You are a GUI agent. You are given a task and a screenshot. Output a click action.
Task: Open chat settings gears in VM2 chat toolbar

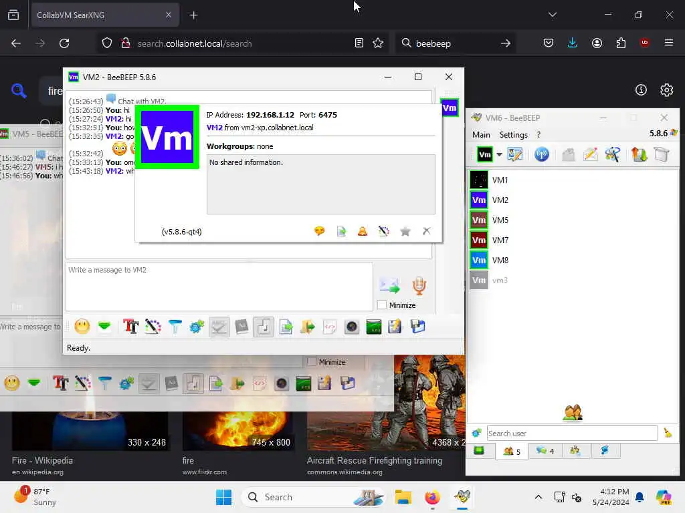[x=197, y=326]
